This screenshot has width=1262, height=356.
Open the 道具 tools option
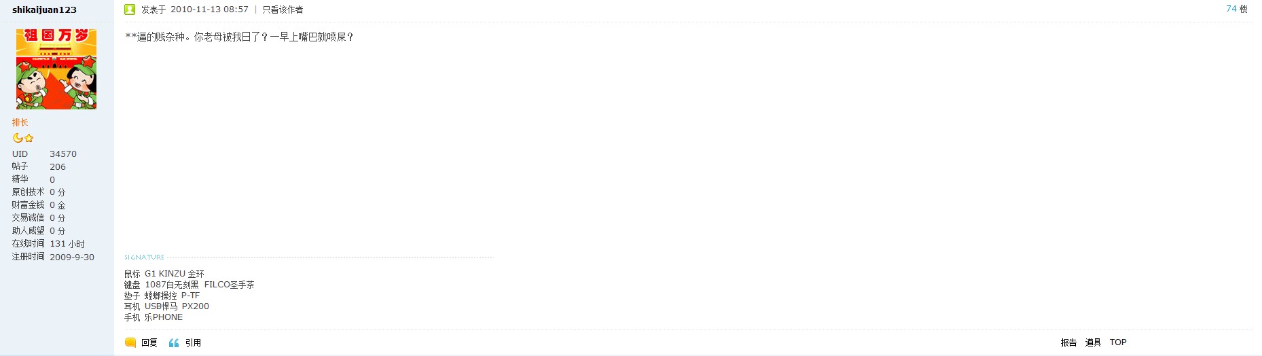pos(1093,342)
